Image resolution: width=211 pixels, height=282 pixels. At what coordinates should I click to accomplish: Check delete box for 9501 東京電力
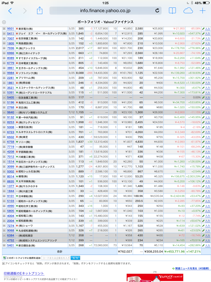pyautogui.click(x=4, y=29)
